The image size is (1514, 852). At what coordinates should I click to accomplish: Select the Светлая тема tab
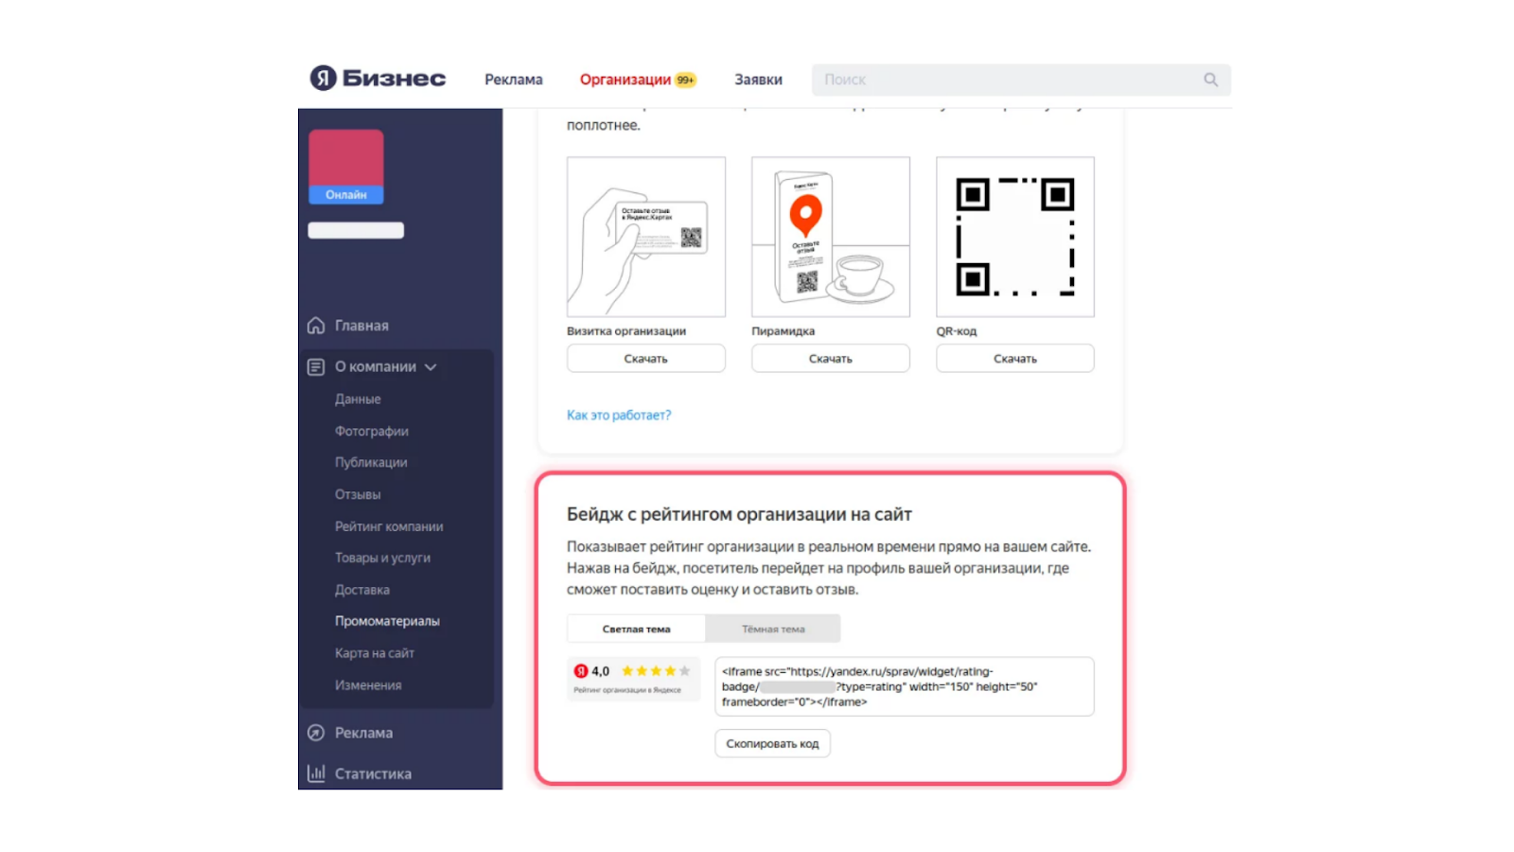click(636, 629)
